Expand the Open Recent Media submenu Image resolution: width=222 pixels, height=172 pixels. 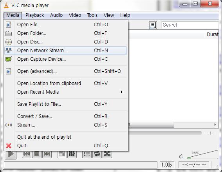[66, 92]
